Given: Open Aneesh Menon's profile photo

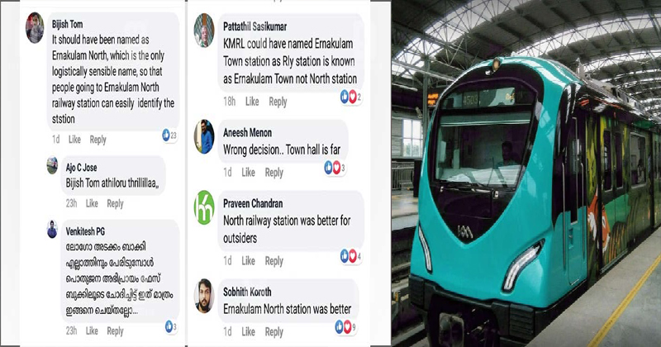Looking at the screenshot, I should click(x=204, y=136).
